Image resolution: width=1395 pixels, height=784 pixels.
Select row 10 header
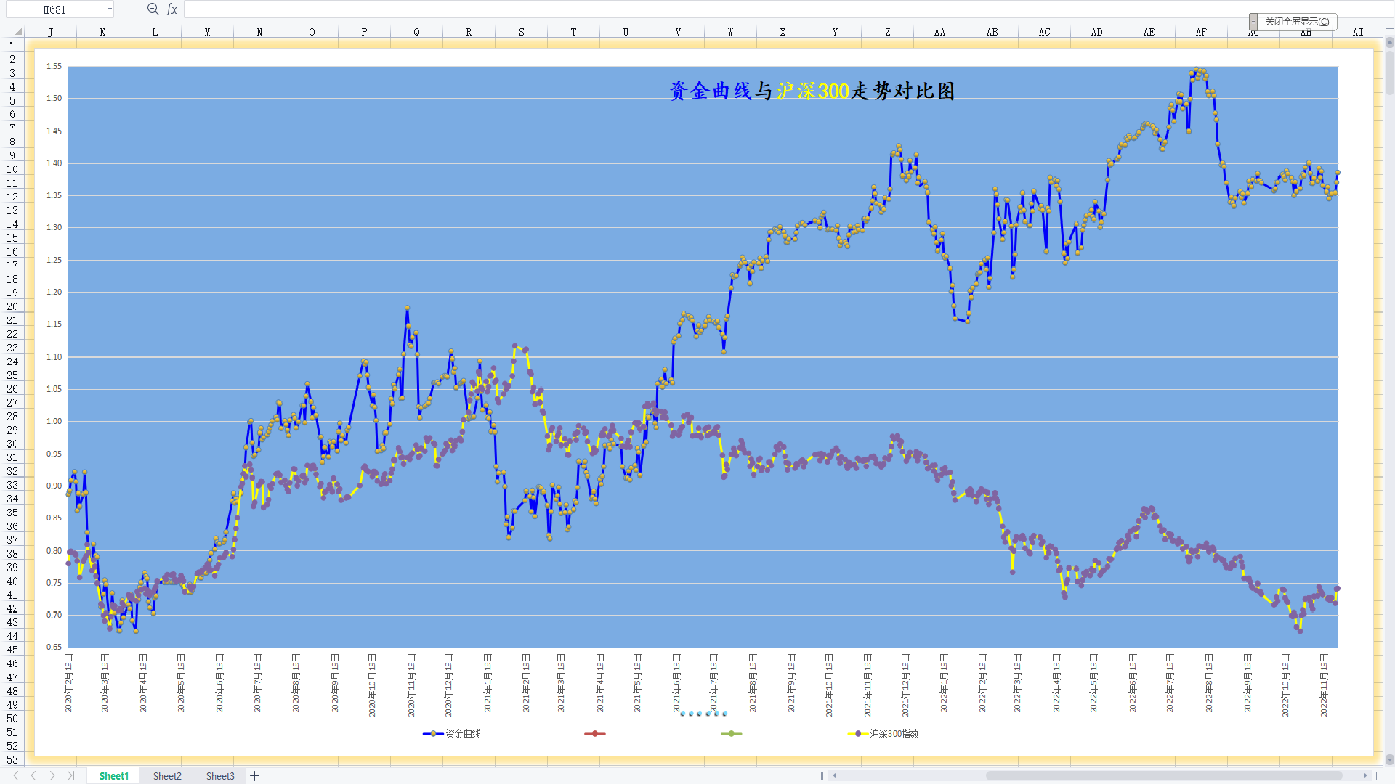tap(12, 169)
